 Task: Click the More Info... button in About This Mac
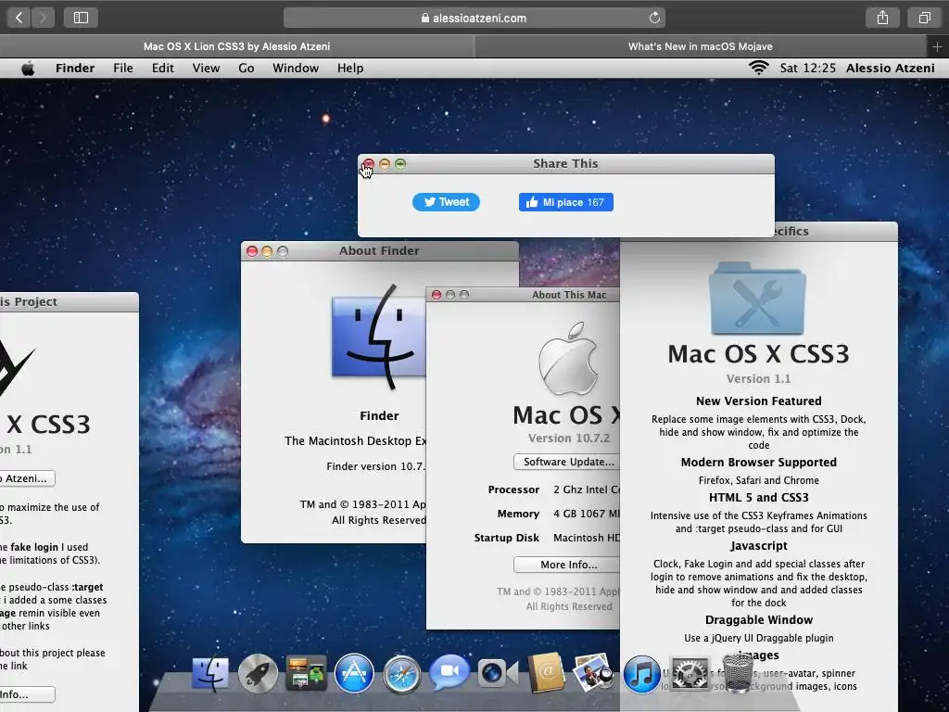tap(567, 565)
